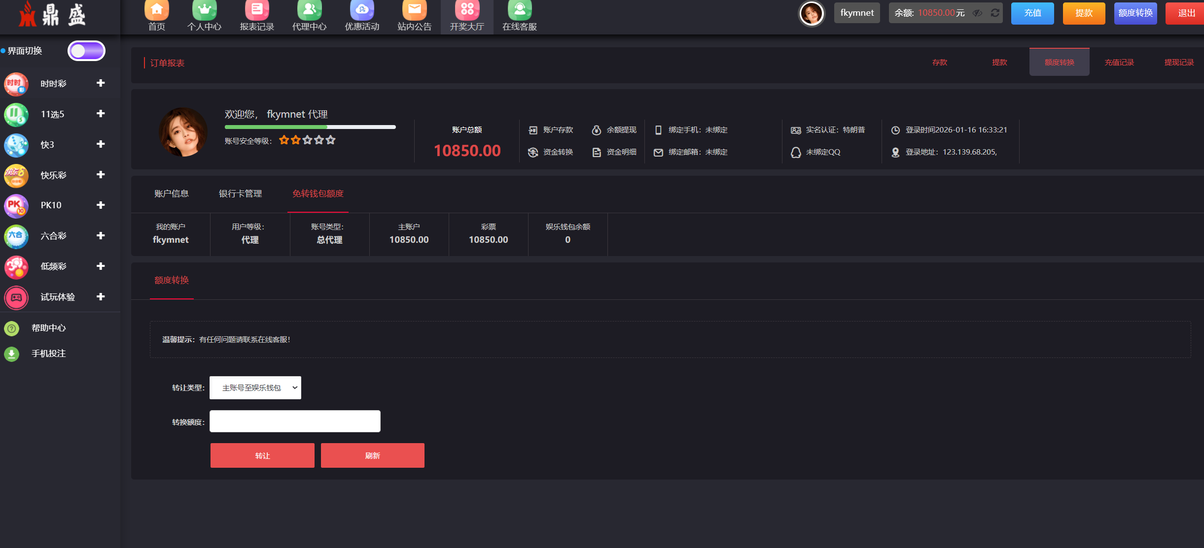Screen dimensions: 1204x548
Task: Click the account security progress bar
Action: (310, 127)
